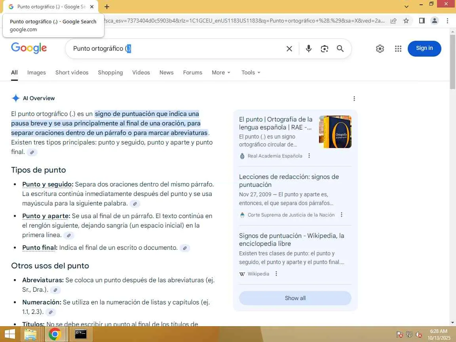Click the AI Overview label
This screenshot has height=342, width=456.
pos(39,98)
